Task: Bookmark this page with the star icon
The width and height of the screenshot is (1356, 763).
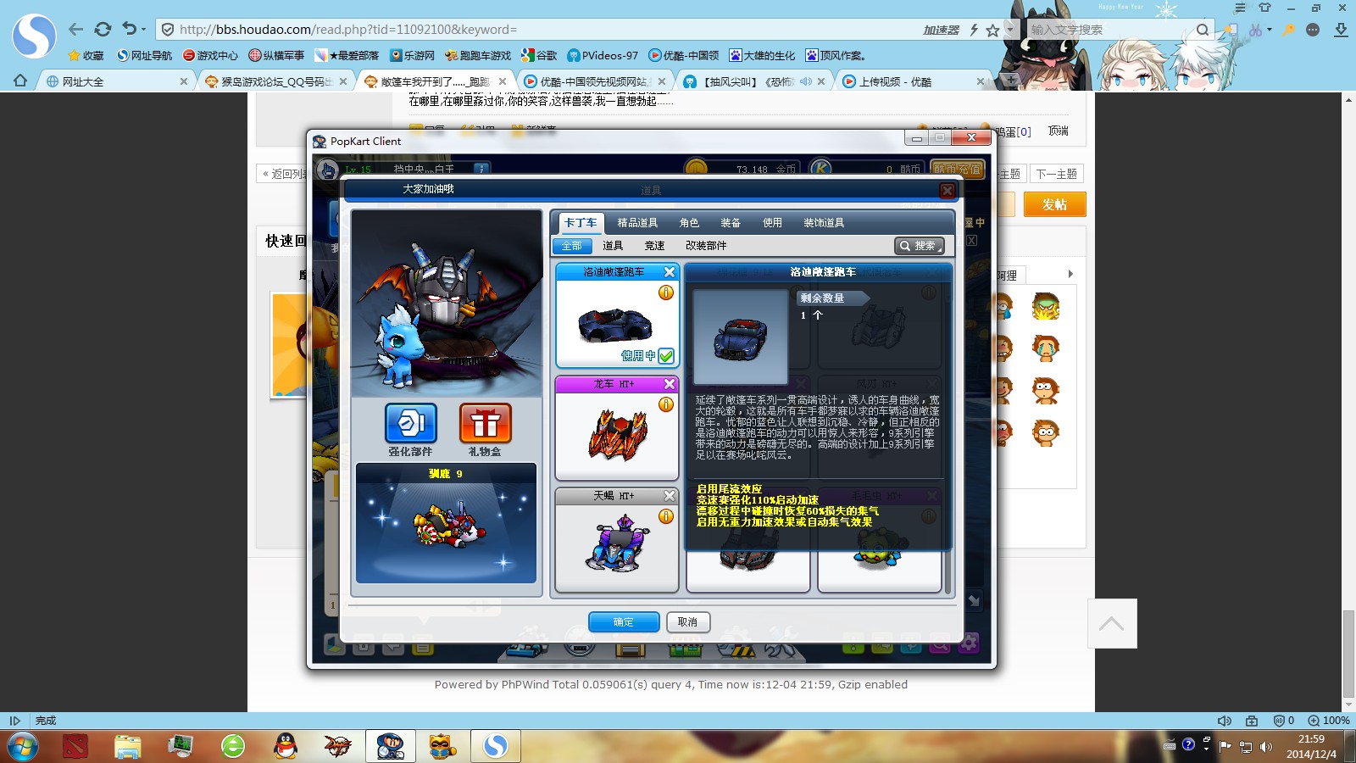Action: tap(992, 30)
